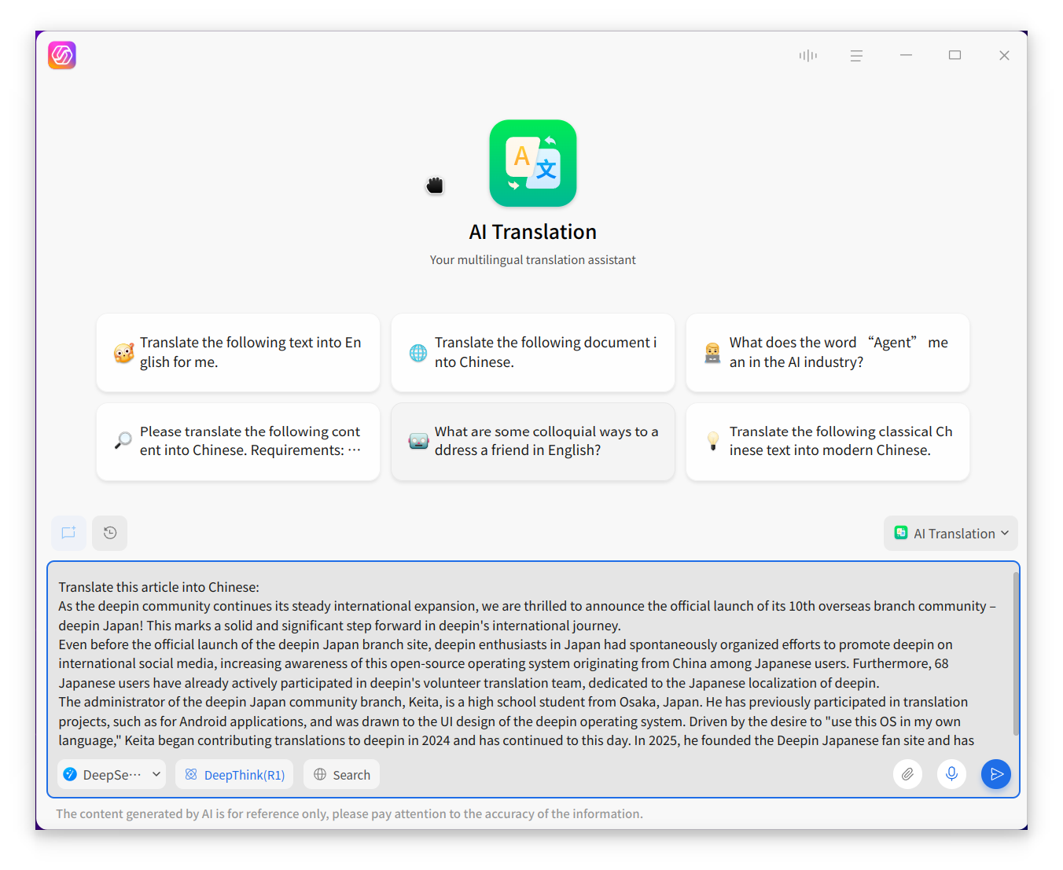Open the voice waveform conversation mode
This screenshot has width=1063, height=870.
point(807,55)
